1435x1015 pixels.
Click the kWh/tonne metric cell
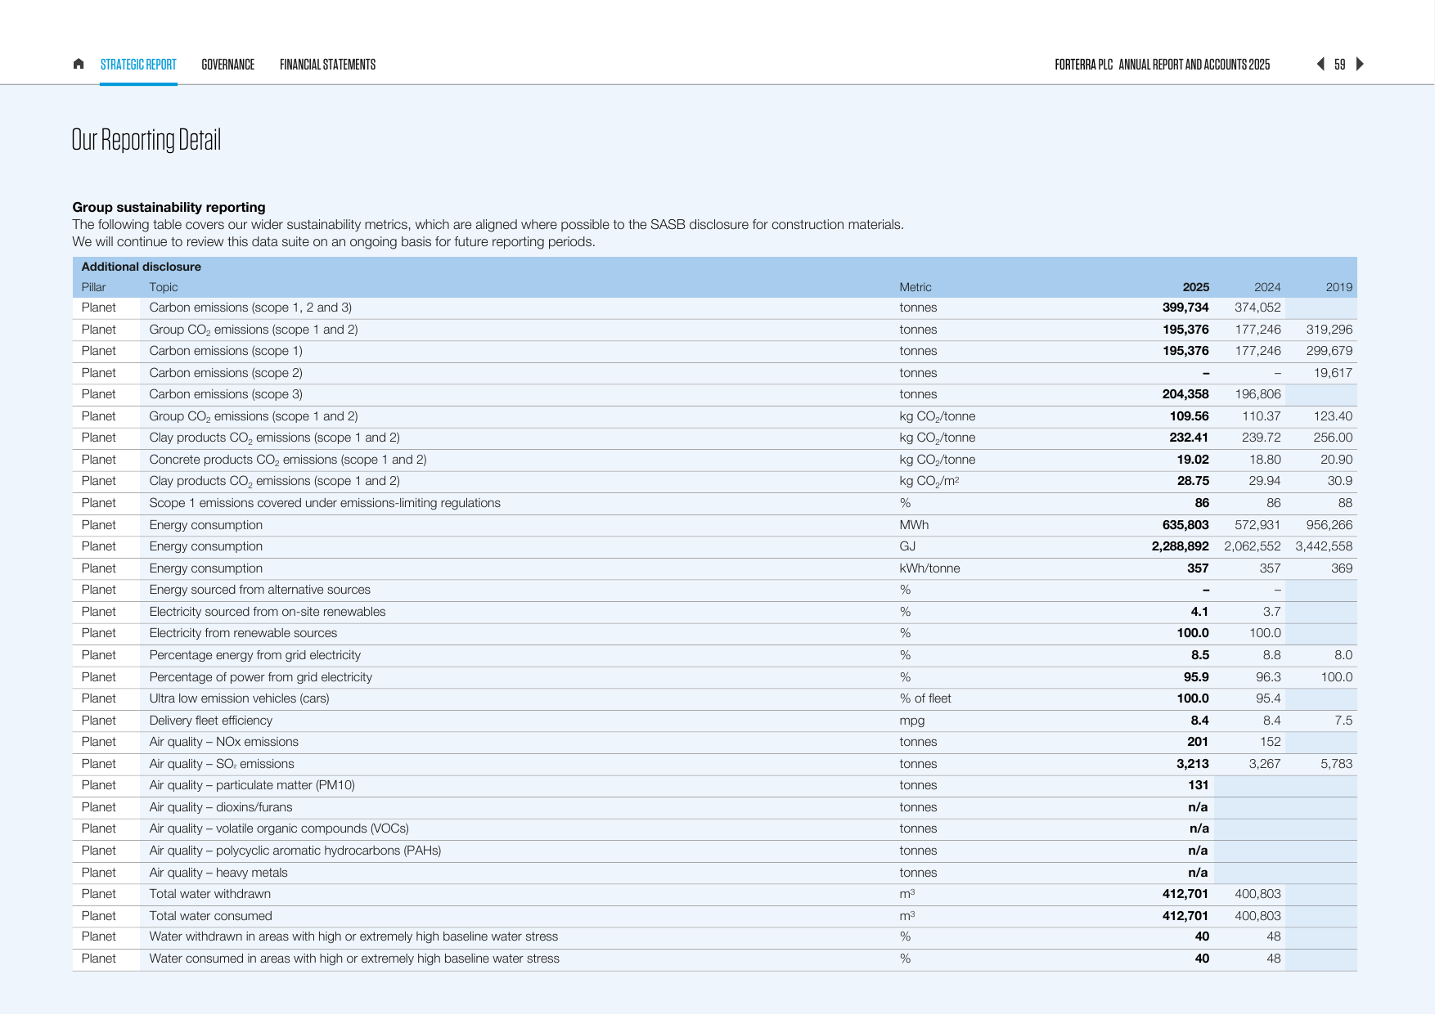[x=929, y=568]
